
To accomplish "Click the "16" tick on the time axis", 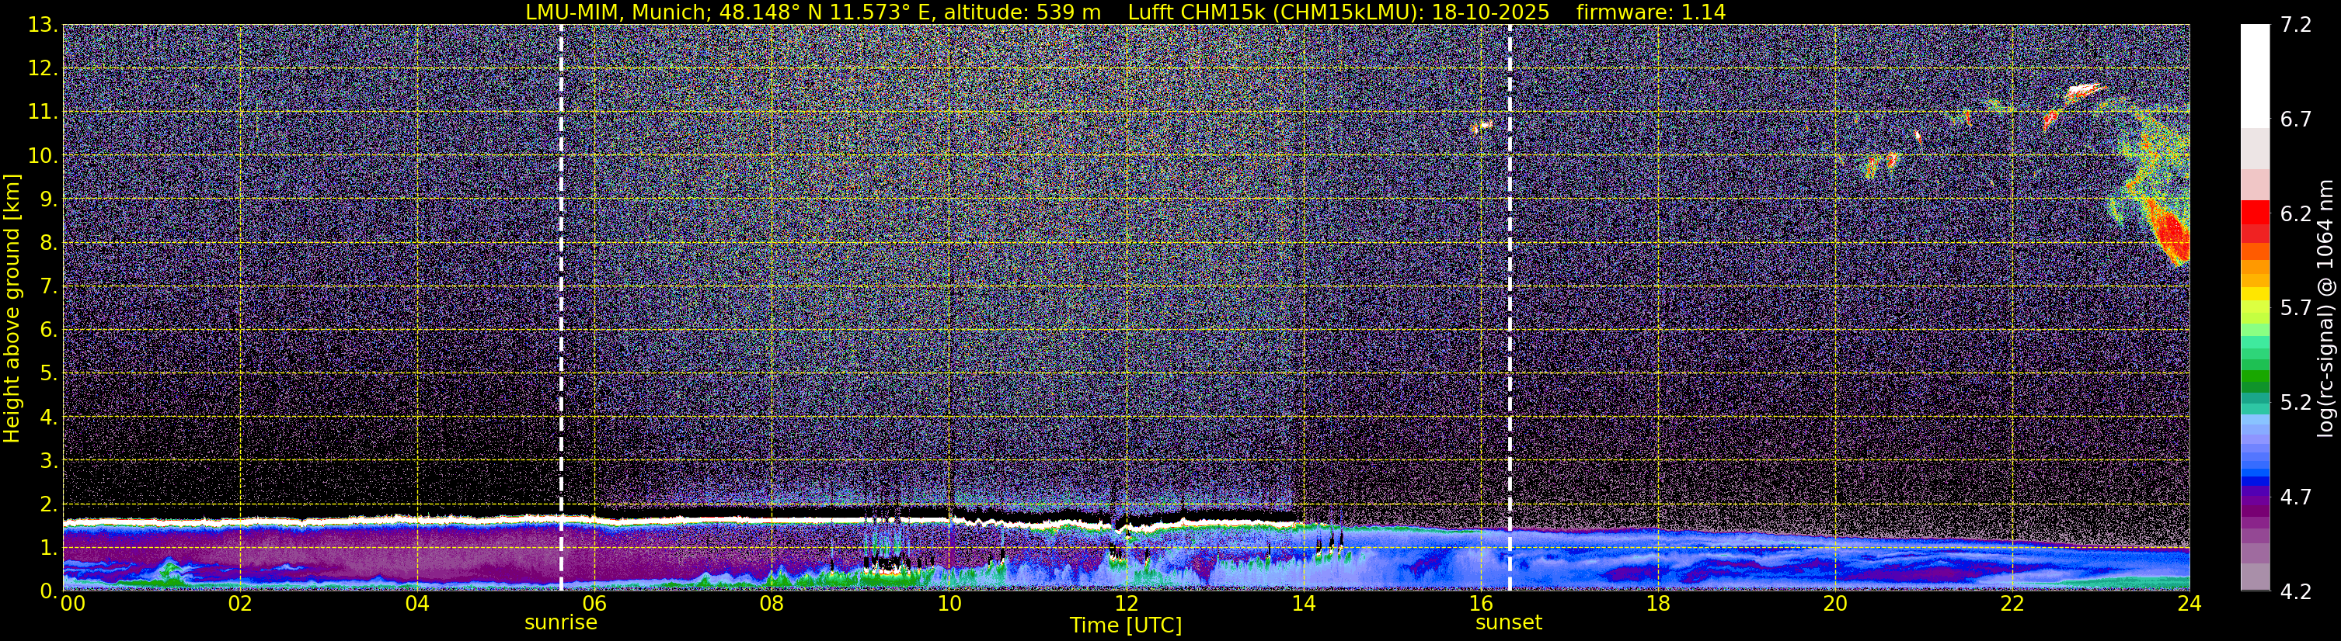I will (x=1480, y=604).
